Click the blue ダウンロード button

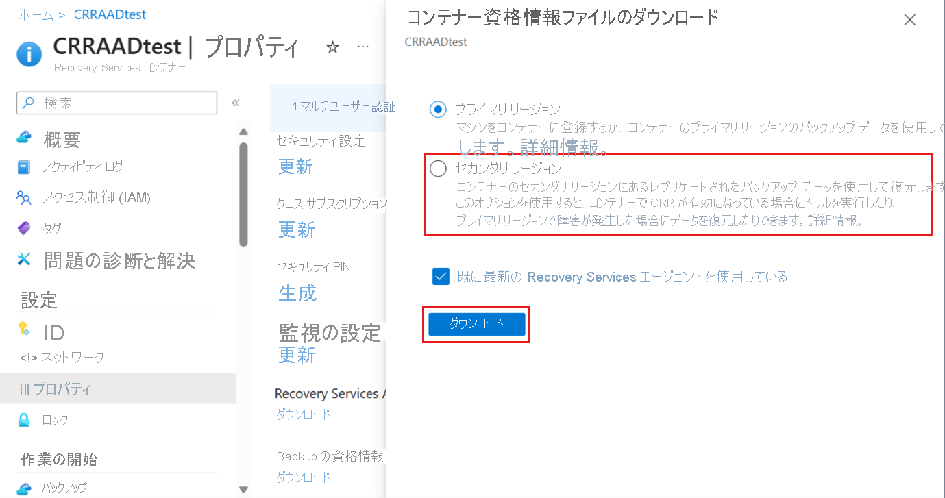click(x=477, y=324)
